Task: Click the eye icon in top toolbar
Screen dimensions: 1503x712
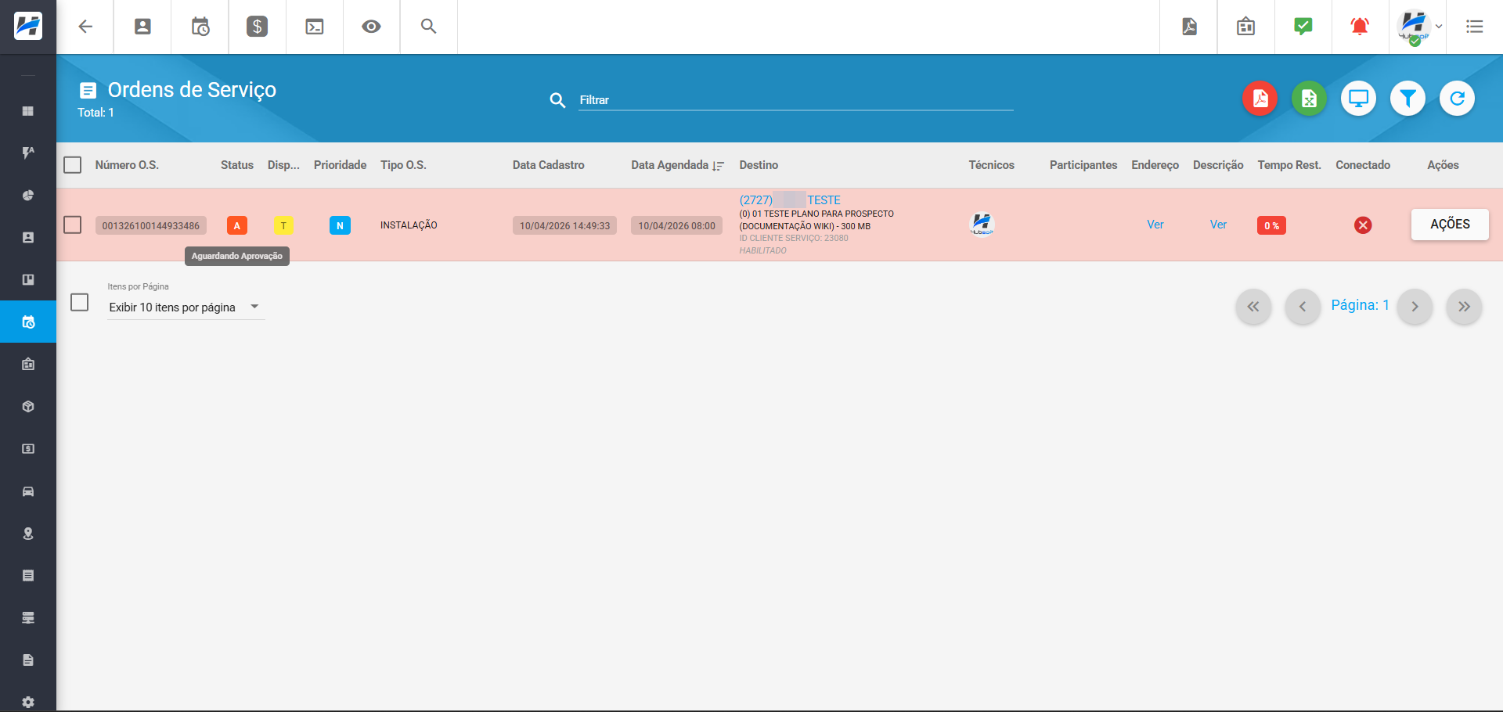Action: click(371, 27)
